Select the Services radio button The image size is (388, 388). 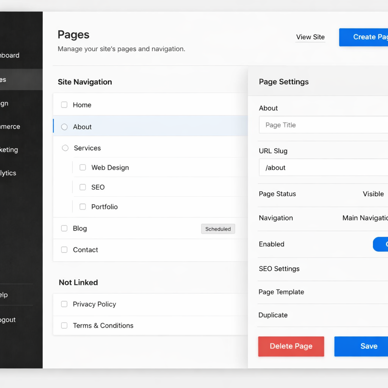point(65,148)
